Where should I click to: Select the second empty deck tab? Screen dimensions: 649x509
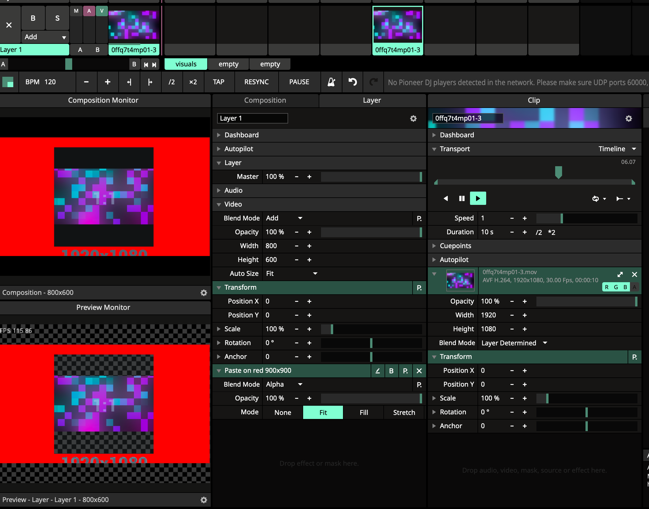click(270, 64)
